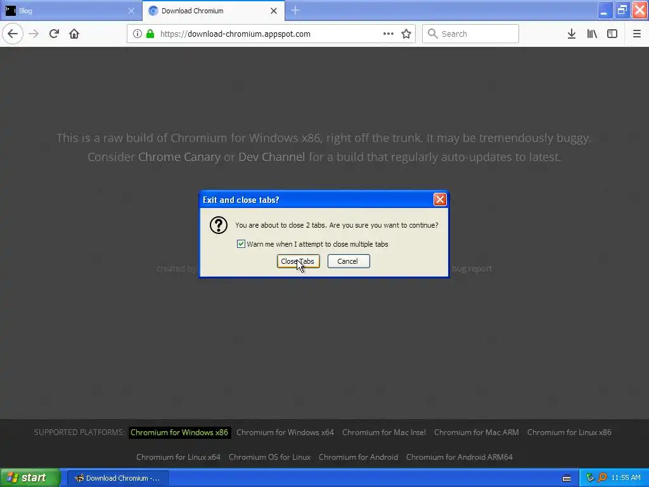The width and height of the screenshot is (649, 487).
Task: Click the green secure padlock icon
Action: 150,34
